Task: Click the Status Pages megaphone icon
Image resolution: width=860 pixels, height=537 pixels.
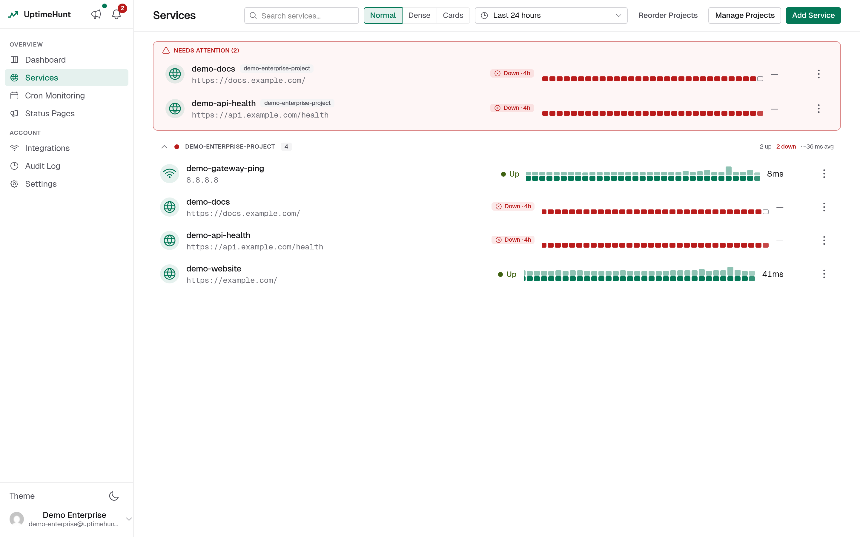Action: click(14, 113)
